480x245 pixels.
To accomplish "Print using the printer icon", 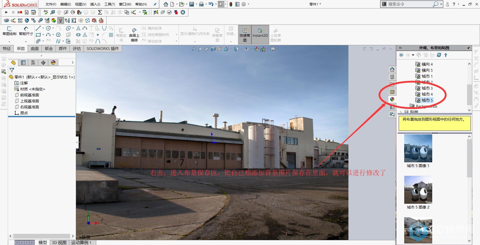I will (201, 4).
